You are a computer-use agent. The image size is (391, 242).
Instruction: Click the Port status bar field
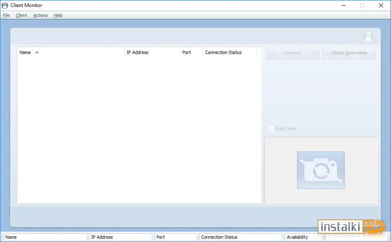click(x=175, y=237)
